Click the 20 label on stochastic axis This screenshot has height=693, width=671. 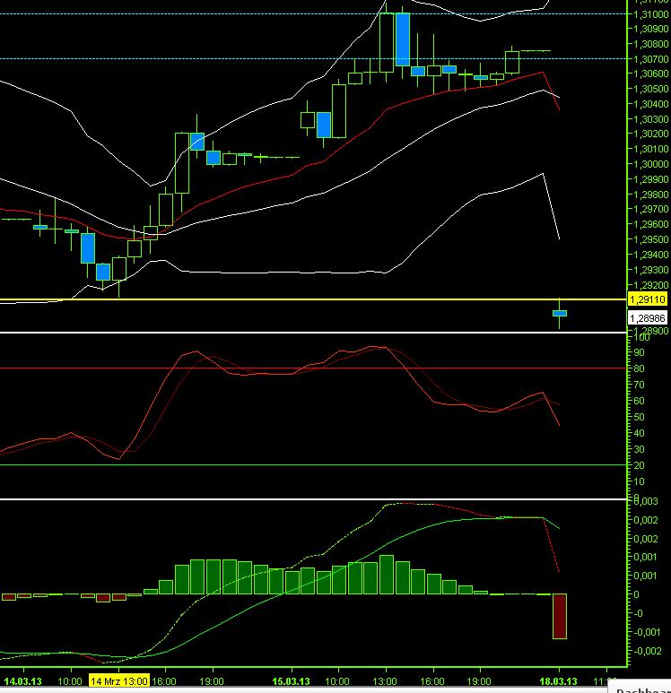click(x=639, y=465)
